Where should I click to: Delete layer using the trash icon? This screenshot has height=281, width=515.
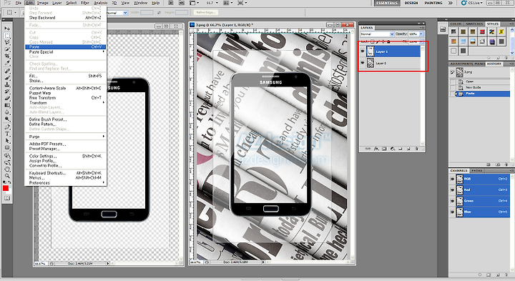417,149
